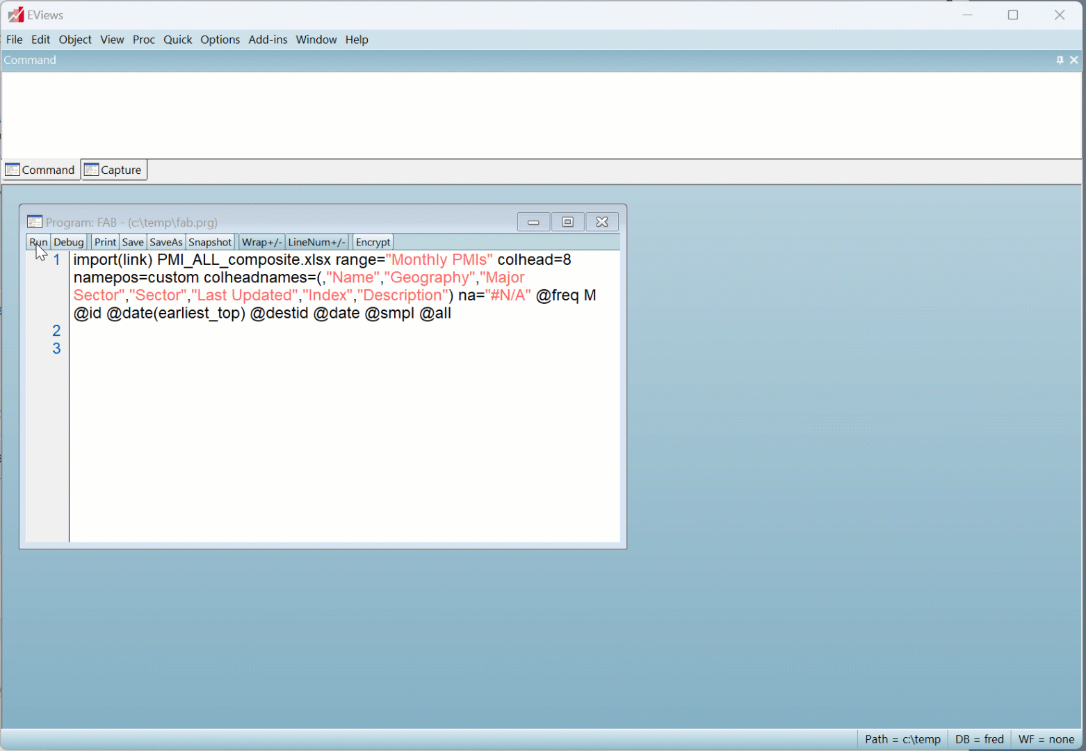Image resolution: width=1086 pixels, height=751 pixels.
Task: Click the Run button in program toolbar
Action: pos(38,242)
